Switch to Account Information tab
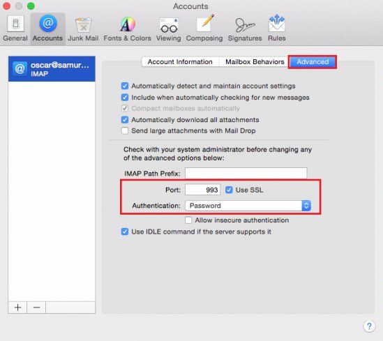This screenshot has width=383, height=341. [180, 62]
